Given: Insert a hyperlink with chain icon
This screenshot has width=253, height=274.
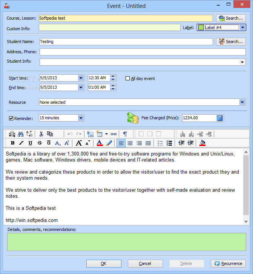Looking at the screenshot, I should click(x=113, y=134).
